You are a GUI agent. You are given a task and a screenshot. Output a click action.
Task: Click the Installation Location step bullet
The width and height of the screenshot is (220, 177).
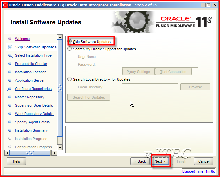click(10, 72)
